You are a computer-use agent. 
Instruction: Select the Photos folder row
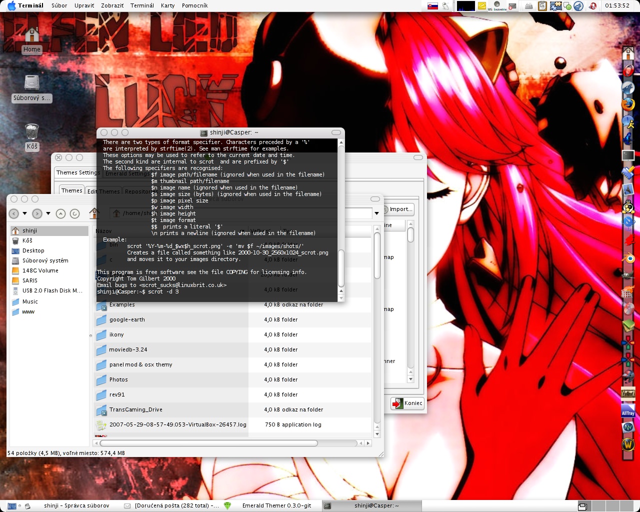[x=233, y=379]
